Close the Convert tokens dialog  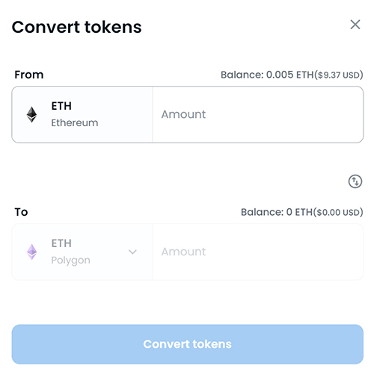coord(355,25)
